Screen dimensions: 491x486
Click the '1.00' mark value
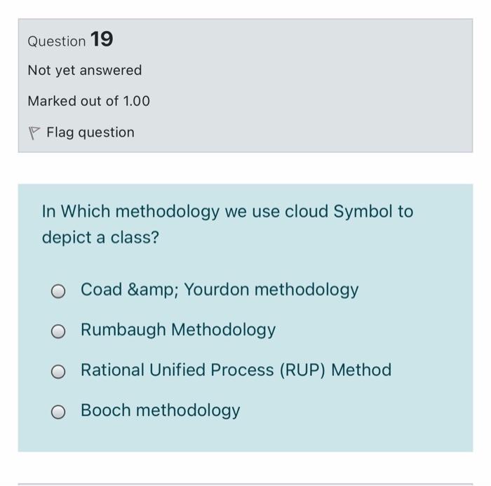(x=136, y=101)
